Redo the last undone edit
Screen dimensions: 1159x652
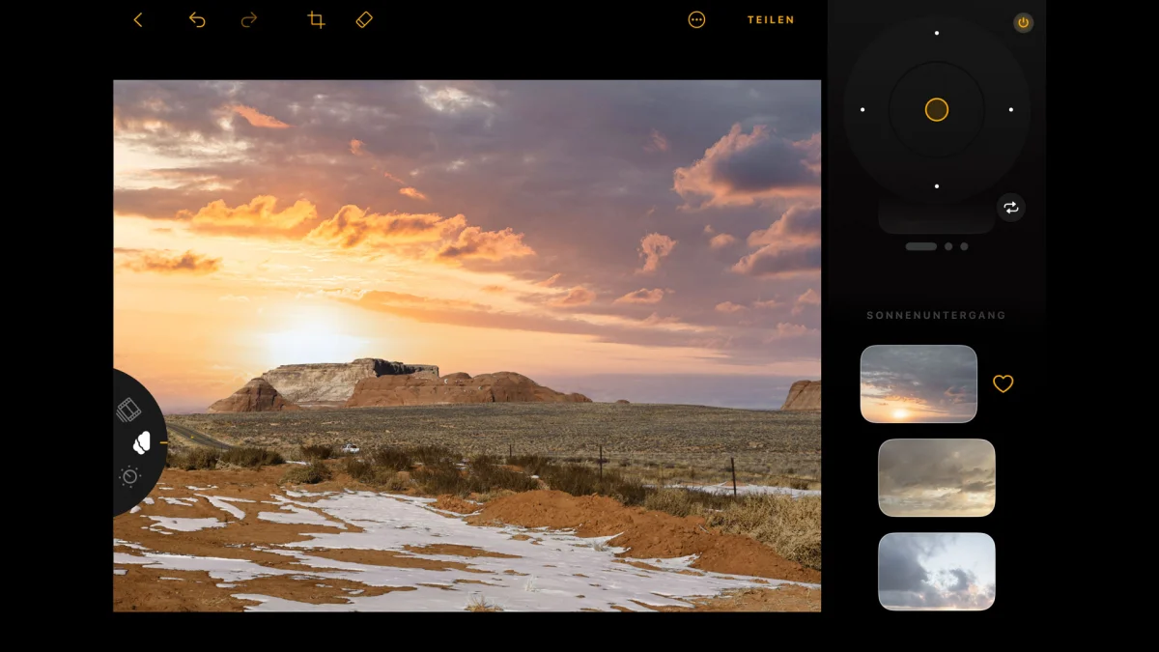click(249, 19)
